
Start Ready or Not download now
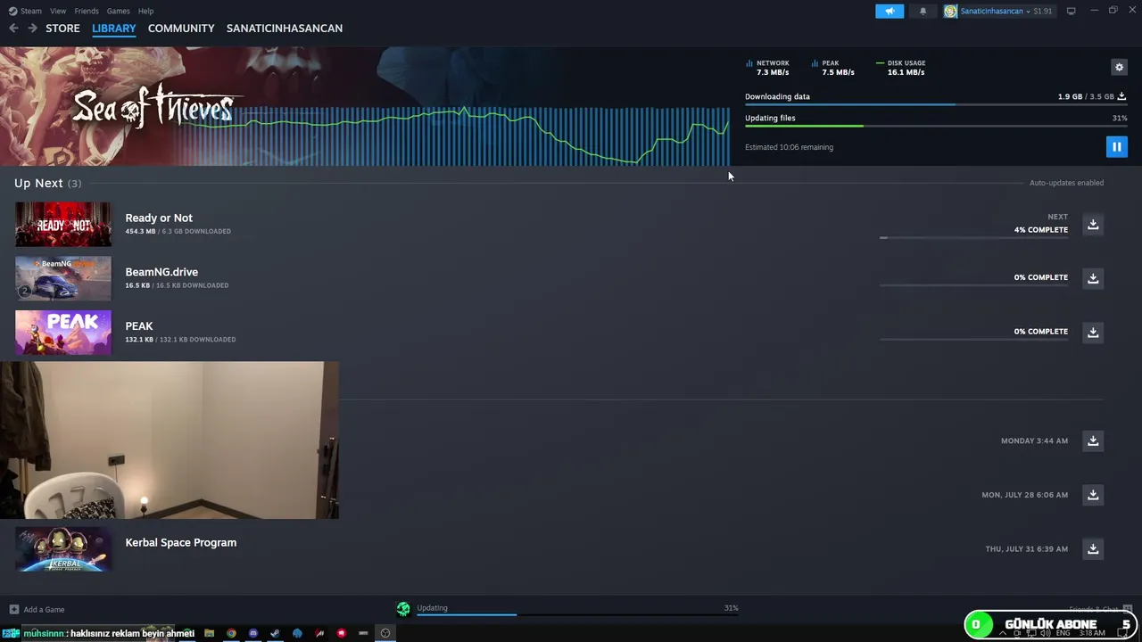(1093, 224)
